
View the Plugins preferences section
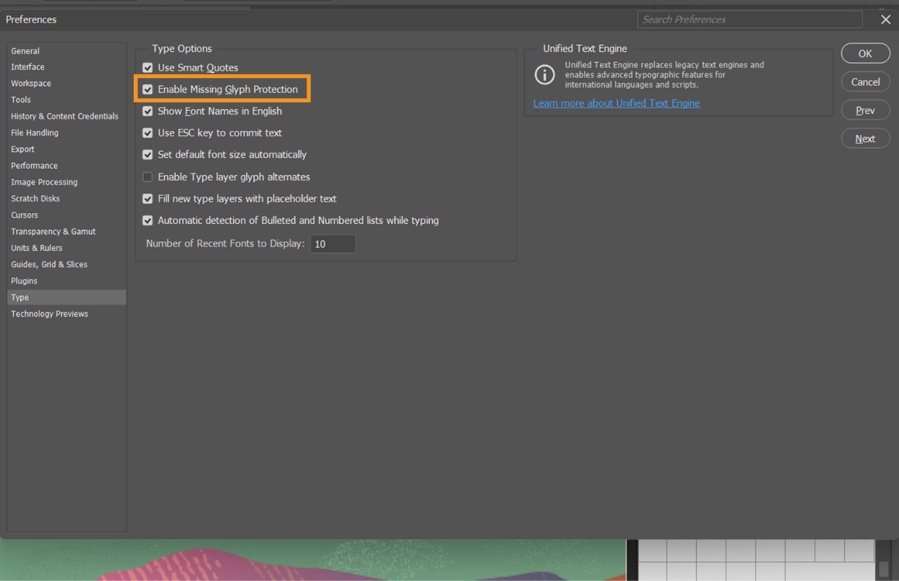(x=24, y=280)
